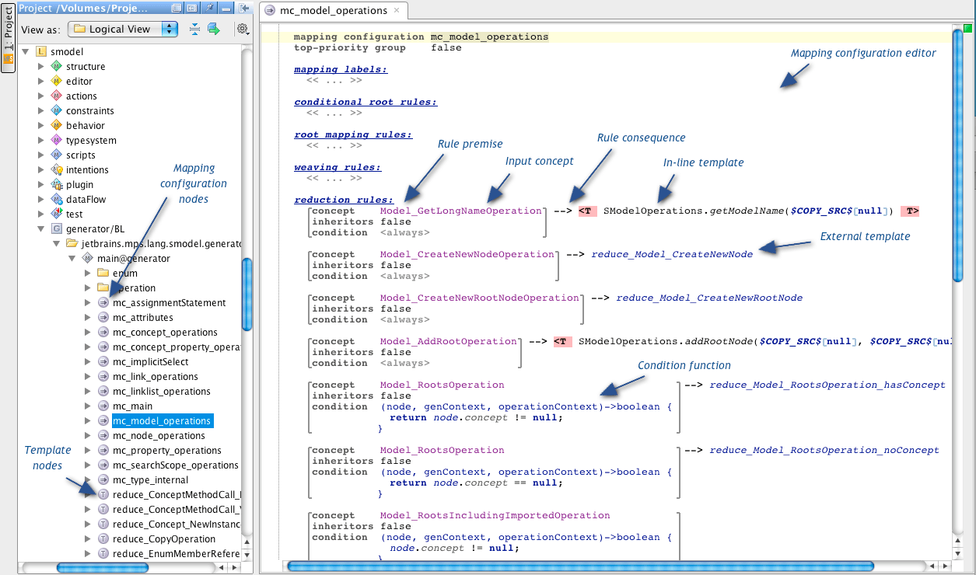Collapse all nodes in the Project tree
The width and height of the screenshot is (976, 575).
[x=194, y=28]
